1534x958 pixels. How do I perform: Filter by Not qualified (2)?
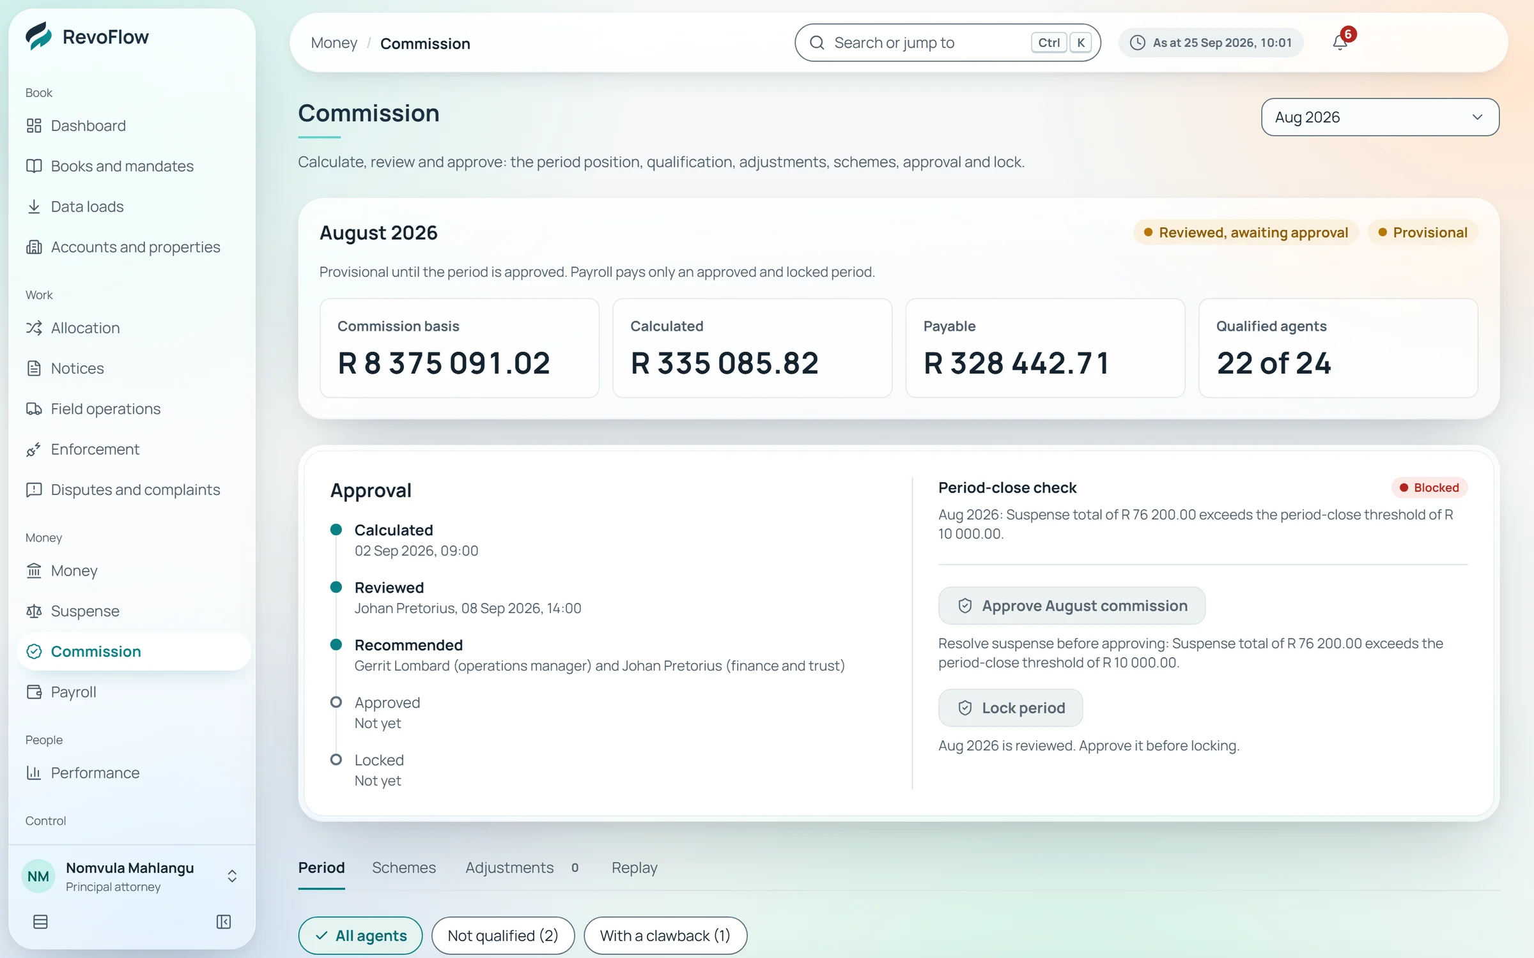pyautogui.click(x=503, y=936)
